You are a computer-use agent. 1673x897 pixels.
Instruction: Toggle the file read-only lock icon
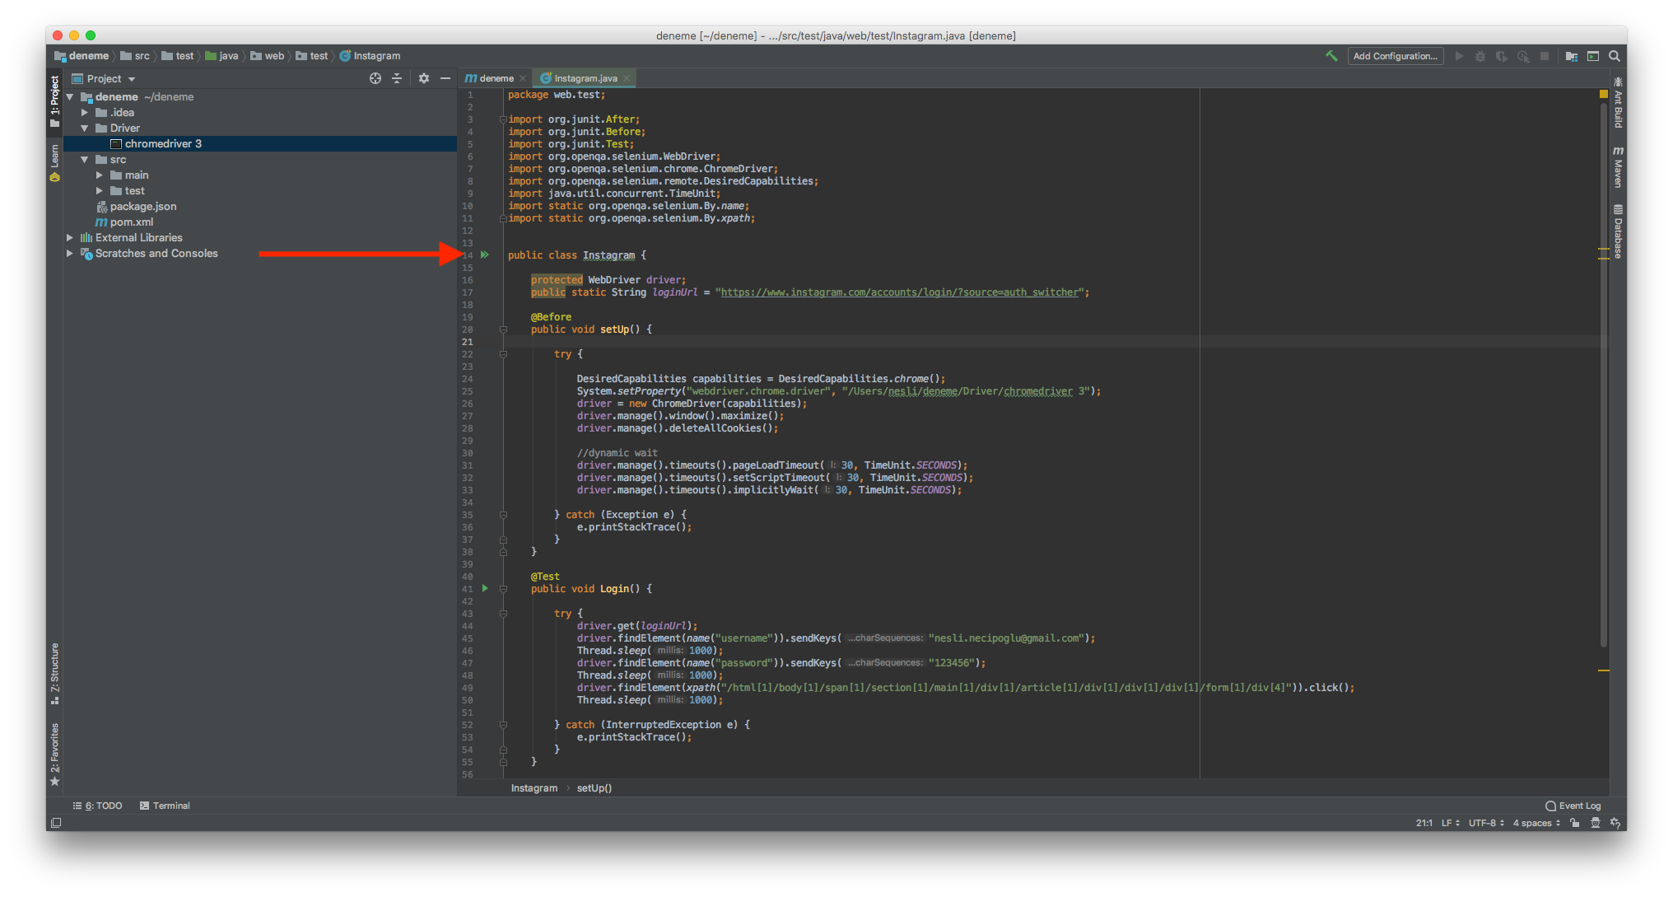click(x=1575, y=823)
